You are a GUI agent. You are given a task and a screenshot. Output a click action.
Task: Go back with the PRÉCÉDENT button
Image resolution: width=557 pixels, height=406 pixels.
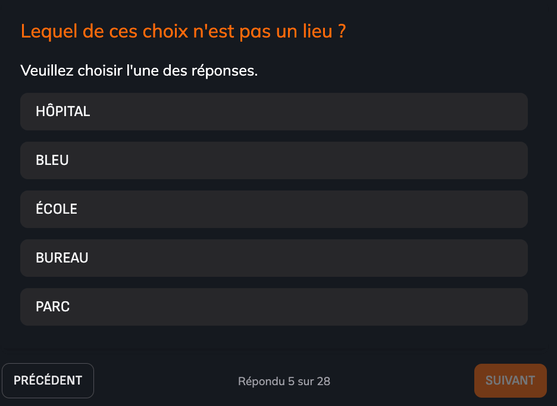48,380
